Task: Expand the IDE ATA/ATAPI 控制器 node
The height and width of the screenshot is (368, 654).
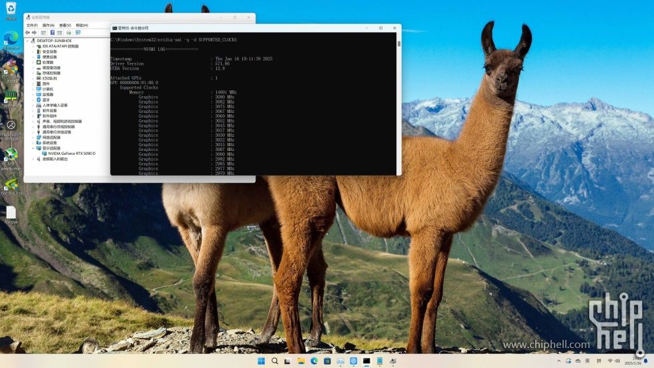Action: click(x=33, y=46)
